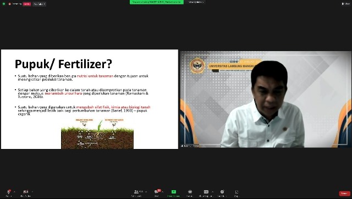
Task: Expand the arrow beside the Chat button
Action: coord(162,192)
